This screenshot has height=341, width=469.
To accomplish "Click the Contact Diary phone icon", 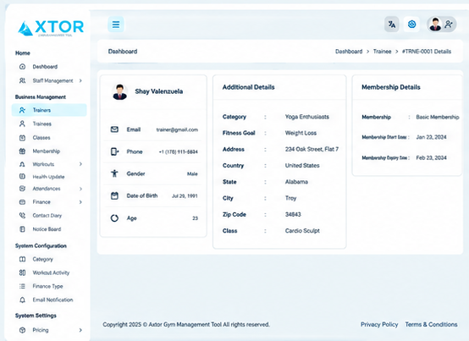I will [22, 216].
